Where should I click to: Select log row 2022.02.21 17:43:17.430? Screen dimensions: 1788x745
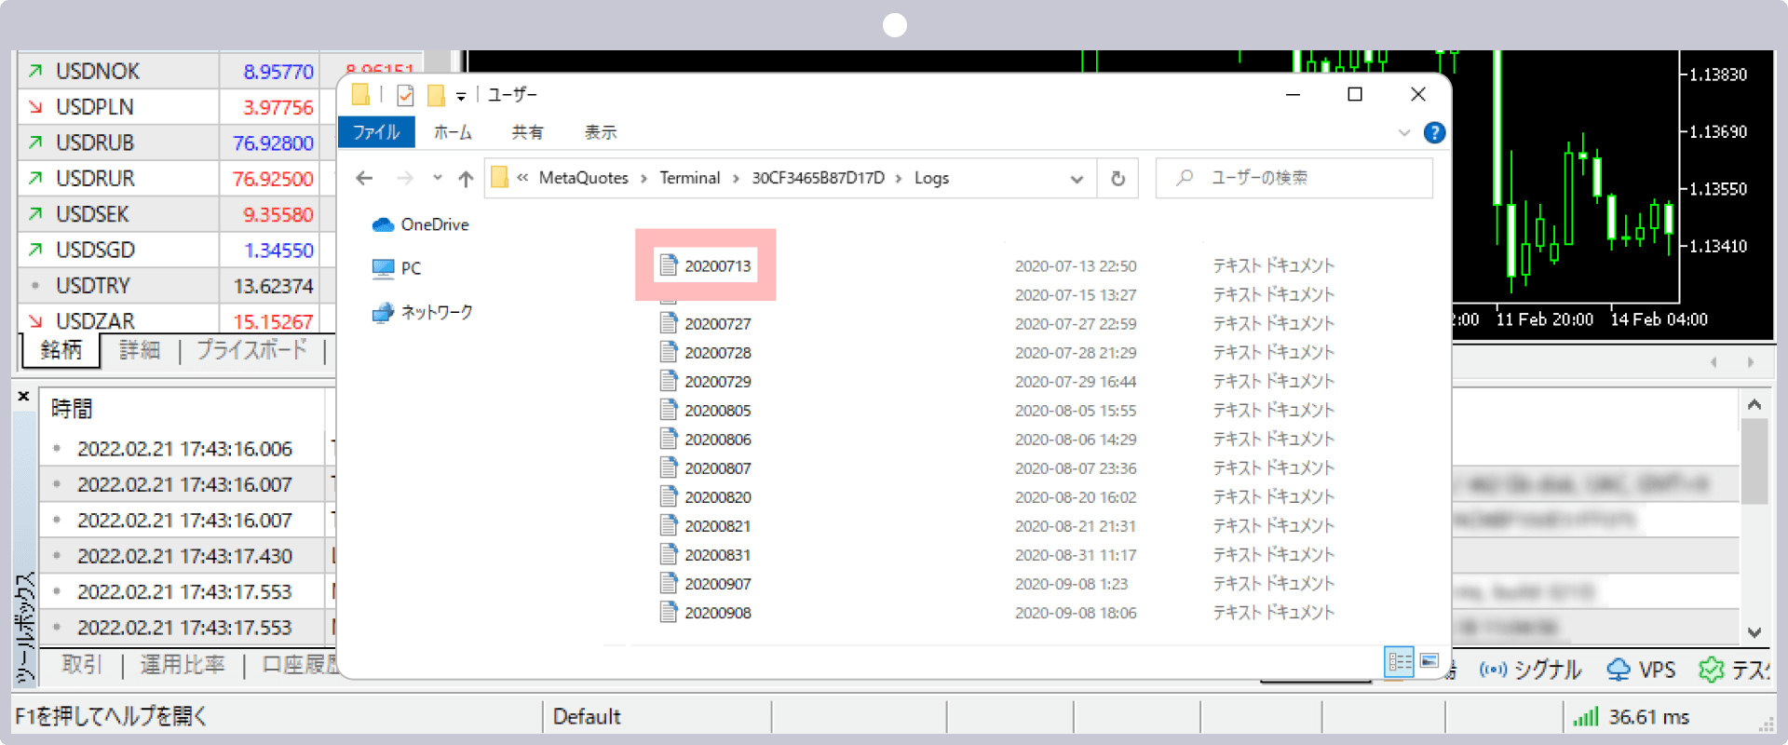184,556
